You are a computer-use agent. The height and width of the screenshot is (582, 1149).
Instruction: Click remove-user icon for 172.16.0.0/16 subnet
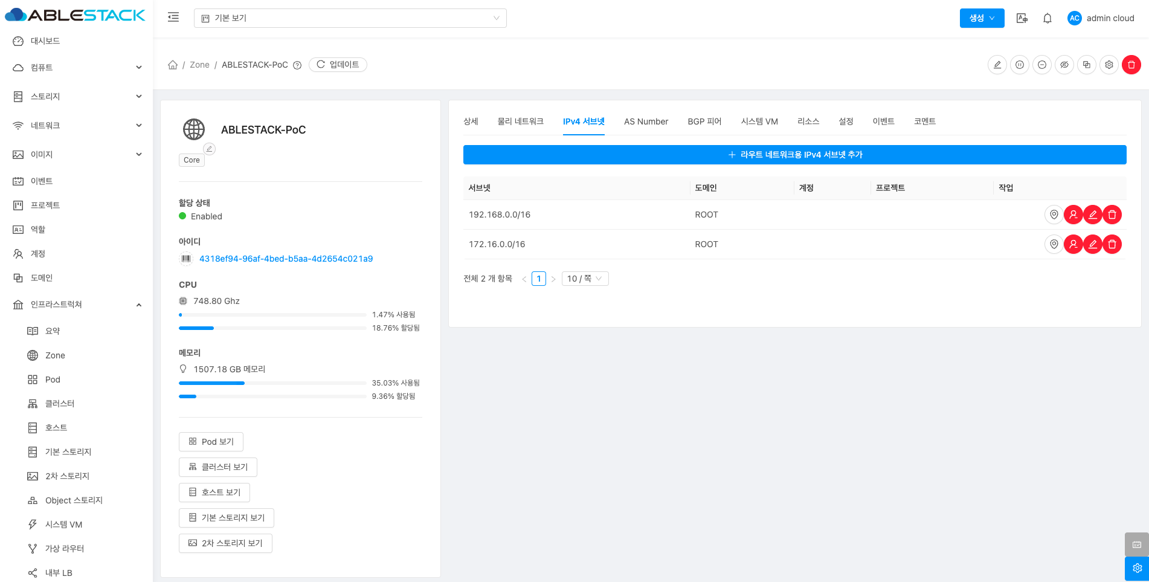pyautogui.click(x=1073, y=244)
